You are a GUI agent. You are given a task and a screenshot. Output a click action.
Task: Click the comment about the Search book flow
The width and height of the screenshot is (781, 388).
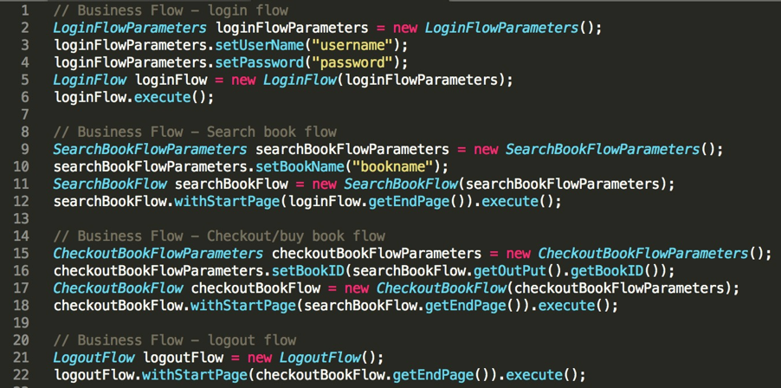tap(195, 132)
